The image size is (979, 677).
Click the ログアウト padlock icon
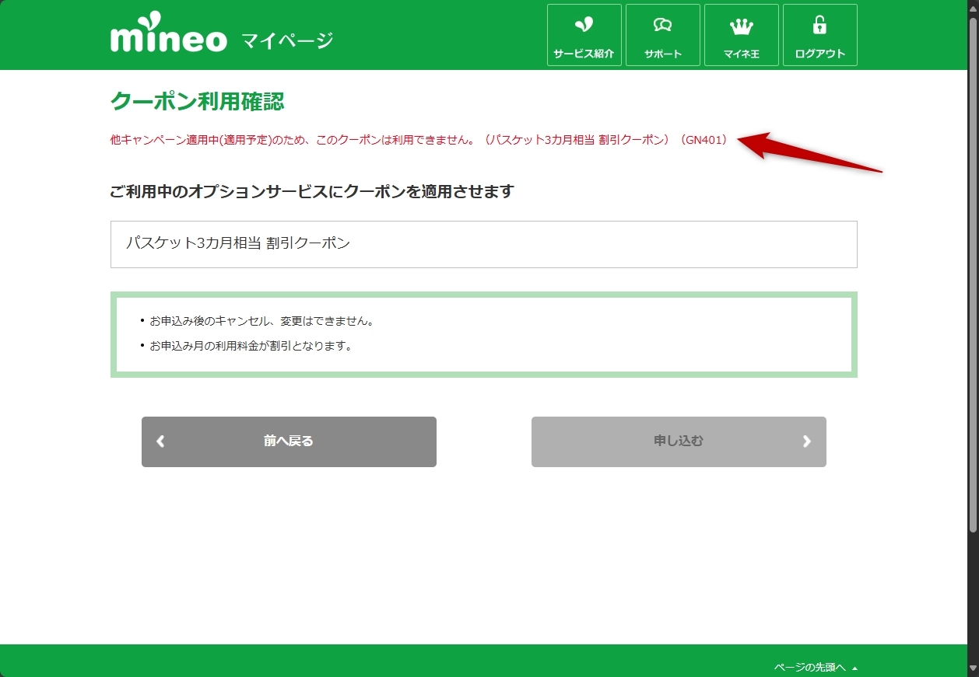click(x=819, y=26)
